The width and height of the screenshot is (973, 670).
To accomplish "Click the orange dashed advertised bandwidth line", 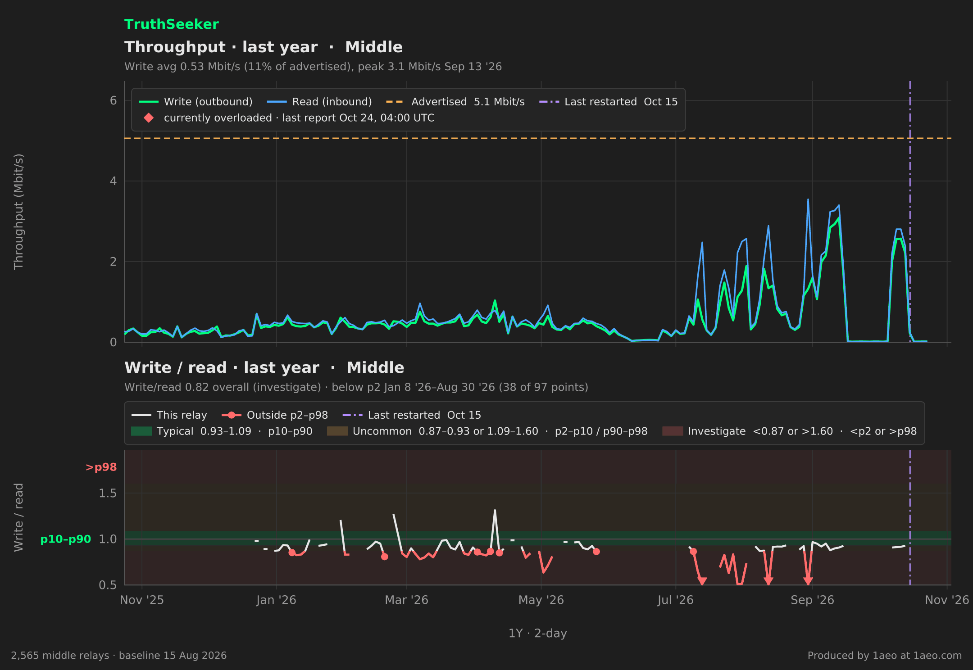I will (538, 138).
